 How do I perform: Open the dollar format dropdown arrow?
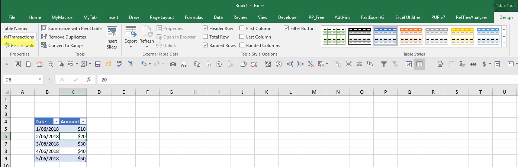coord(490,64)
